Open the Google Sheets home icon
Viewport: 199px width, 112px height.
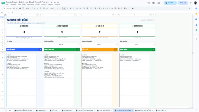[x=3, y=3]
